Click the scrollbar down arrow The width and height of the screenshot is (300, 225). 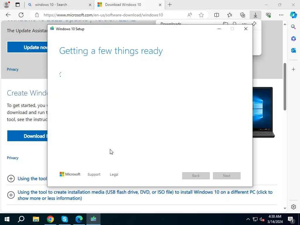coord(285,208)
